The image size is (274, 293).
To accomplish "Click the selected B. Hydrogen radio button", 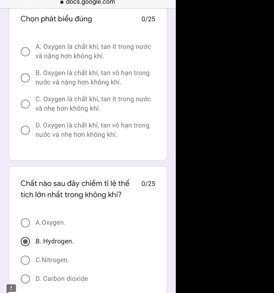I will coord(25,241).
